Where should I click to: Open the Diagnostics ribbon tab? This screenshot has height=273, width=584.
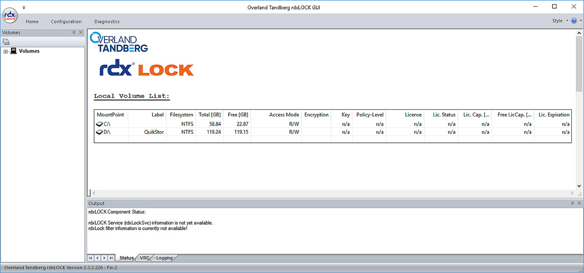point(107,21)
